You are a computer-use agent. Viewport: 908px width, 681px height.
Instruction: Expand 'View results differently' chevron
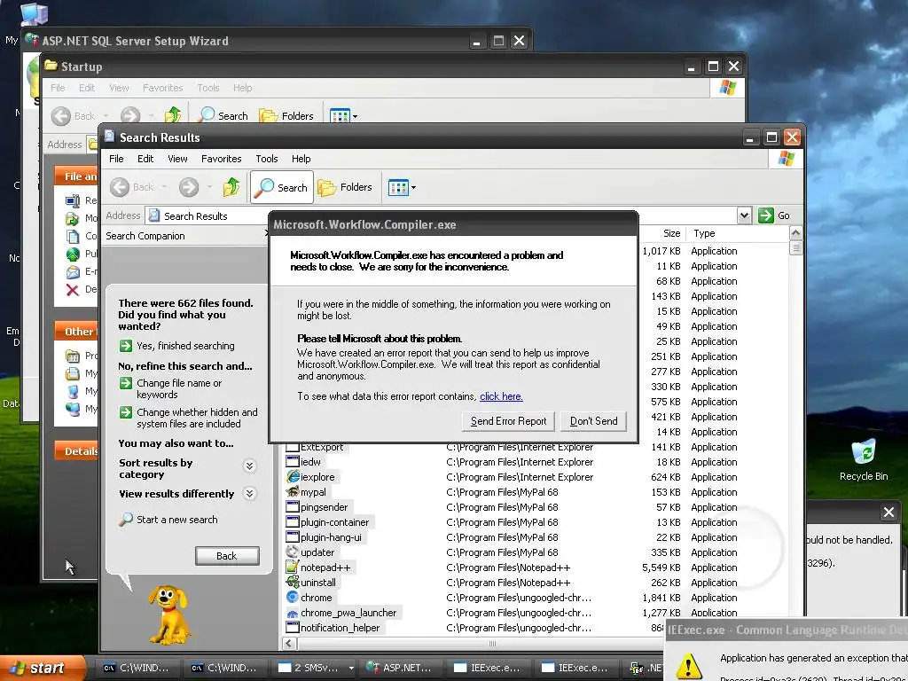[x=249, y=493]
